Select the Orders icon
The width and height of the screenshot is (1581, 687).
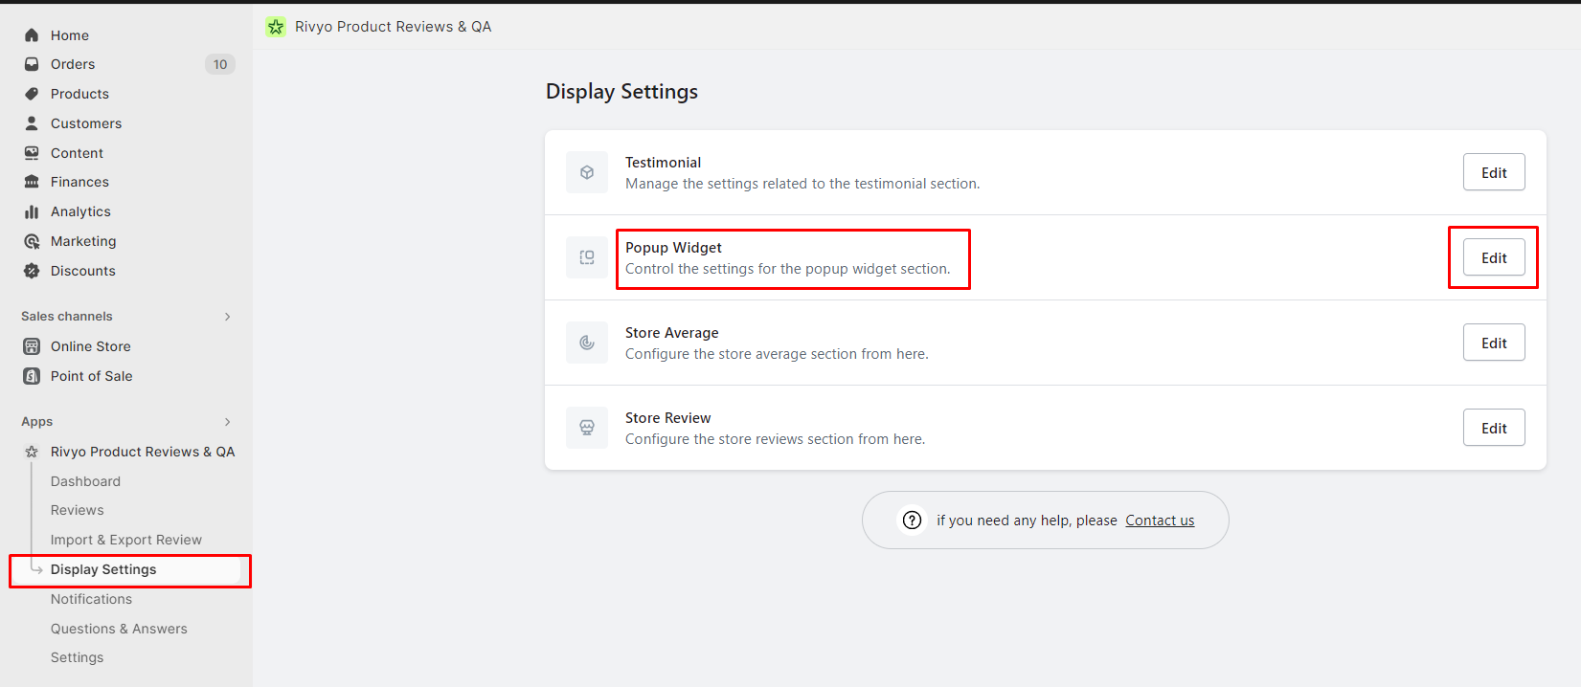point(31,64)
